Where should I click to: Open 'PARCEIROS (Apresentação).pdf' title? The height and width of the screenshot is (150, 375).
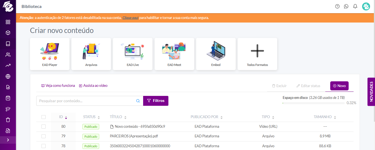coord(134,136)
